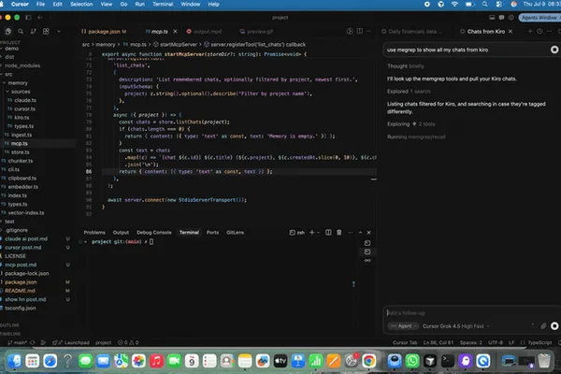Viewport: 561px width, 374px height.
Task: Open the GitLens panel tab
Action: pyautogui.click(x=235, y=232)
